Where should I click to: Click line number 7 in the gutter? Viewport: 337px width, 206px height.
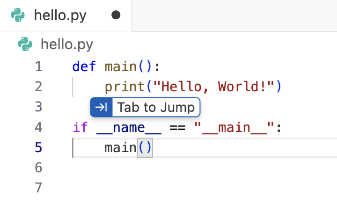tap(38, 188)
